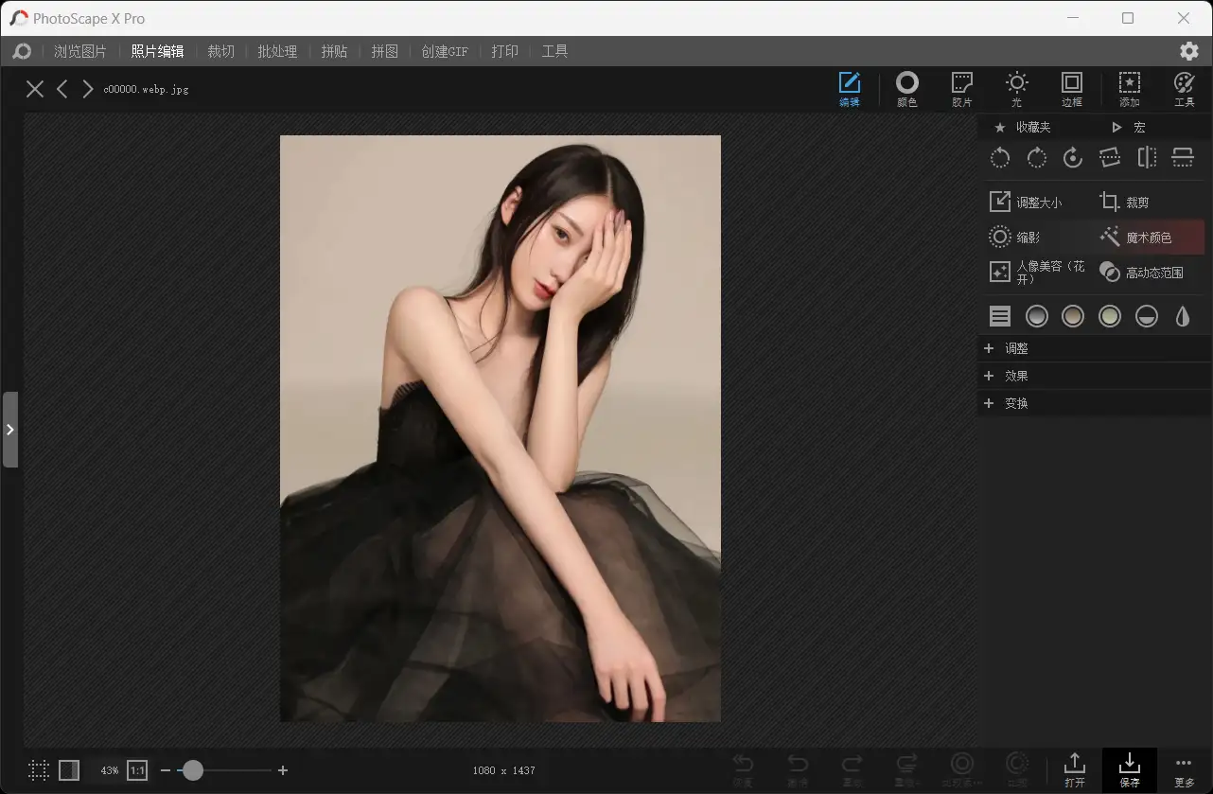Toggle the transparency grid background
The width and height of the screenshot is (1213, 794).
pos(38,770)
